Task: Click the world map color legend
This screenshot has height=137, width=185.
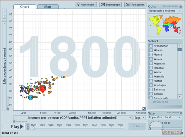Action: click(x=165, y=25)
